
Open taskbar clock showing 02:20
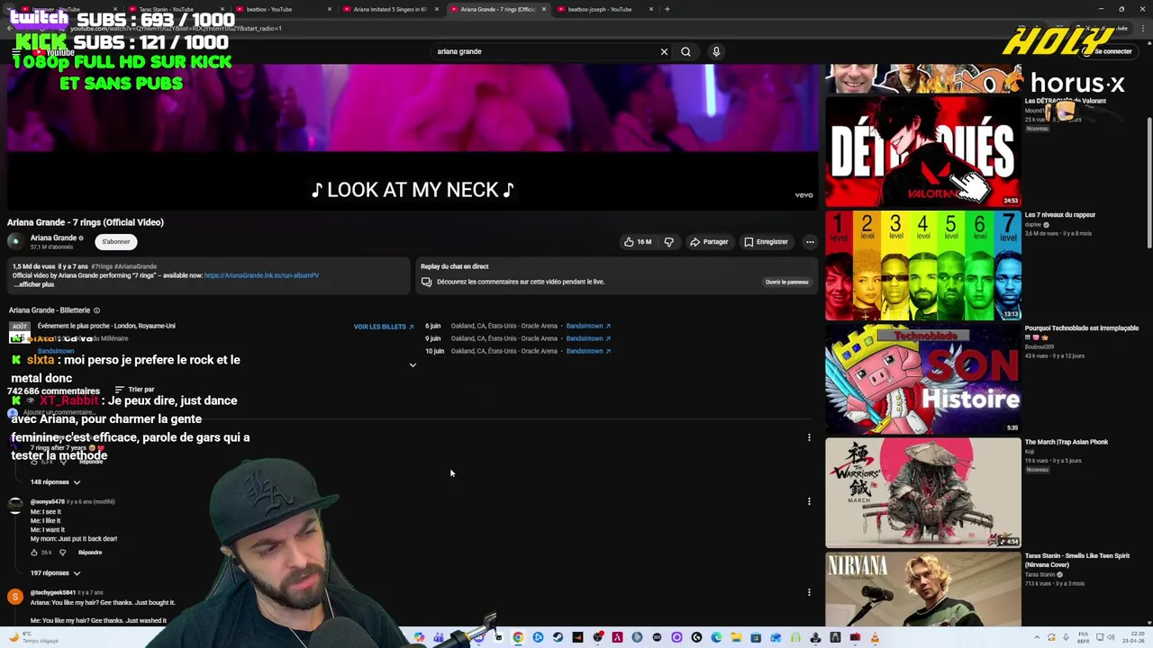[x=1133, y=637]
